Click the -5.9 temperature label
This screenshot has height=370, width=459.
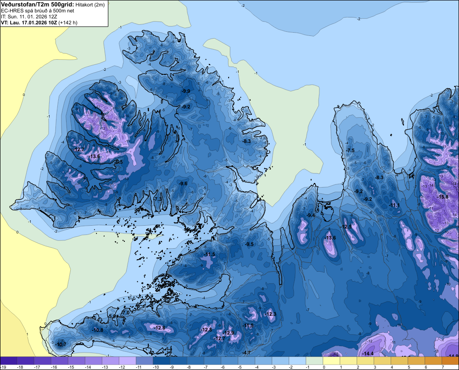pos(112,317)
